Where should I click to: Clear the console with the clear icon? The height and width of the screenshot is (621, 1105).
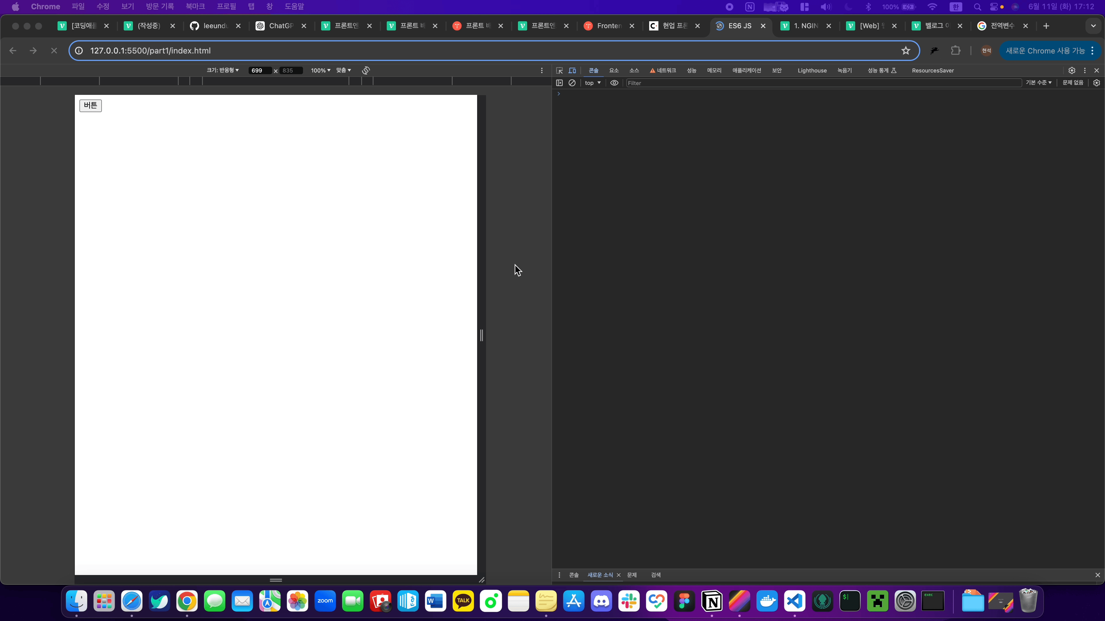(x=572, y=83)
